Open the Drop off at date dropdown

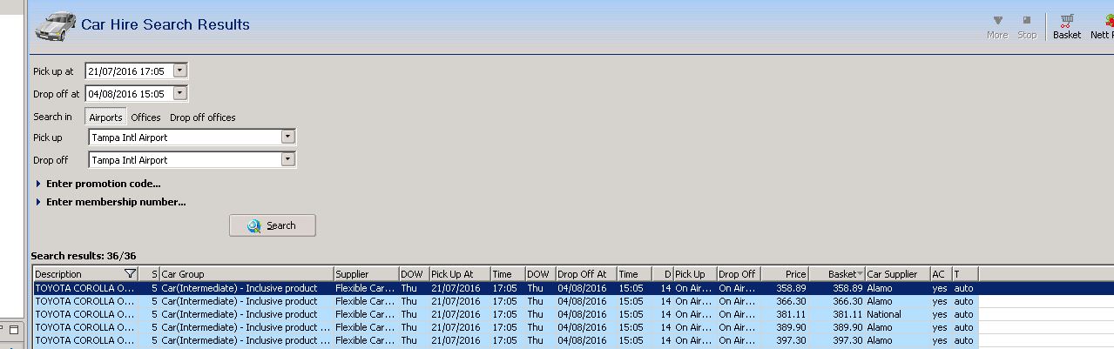(x=180, y=93)
